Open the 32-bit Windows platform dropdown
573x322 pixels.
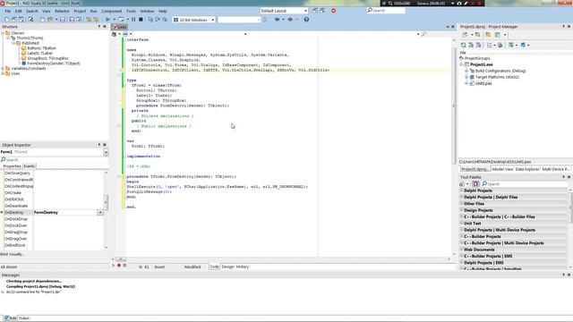(x=213, y=20)
